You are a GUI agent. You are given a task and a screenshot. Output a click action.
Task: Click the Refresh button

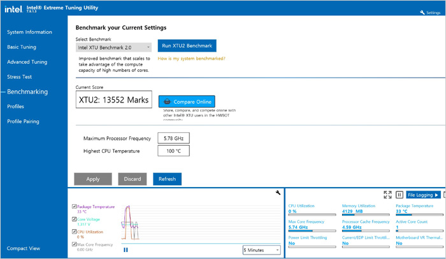[x=167, y=179]
